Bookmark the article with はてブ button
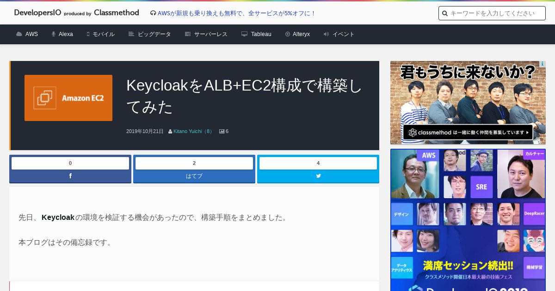555x291 pixels. [x=194, y=176]
